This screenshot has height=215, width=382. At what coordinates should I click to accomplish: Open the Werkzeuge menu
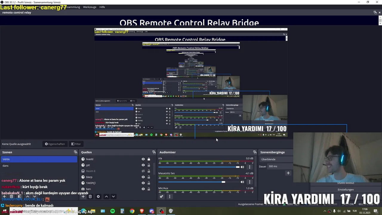90,7
